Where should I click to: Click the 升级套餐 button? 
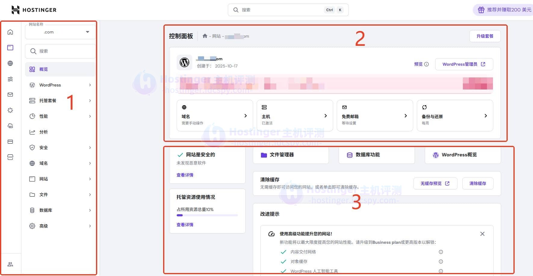tap(485, 36)
